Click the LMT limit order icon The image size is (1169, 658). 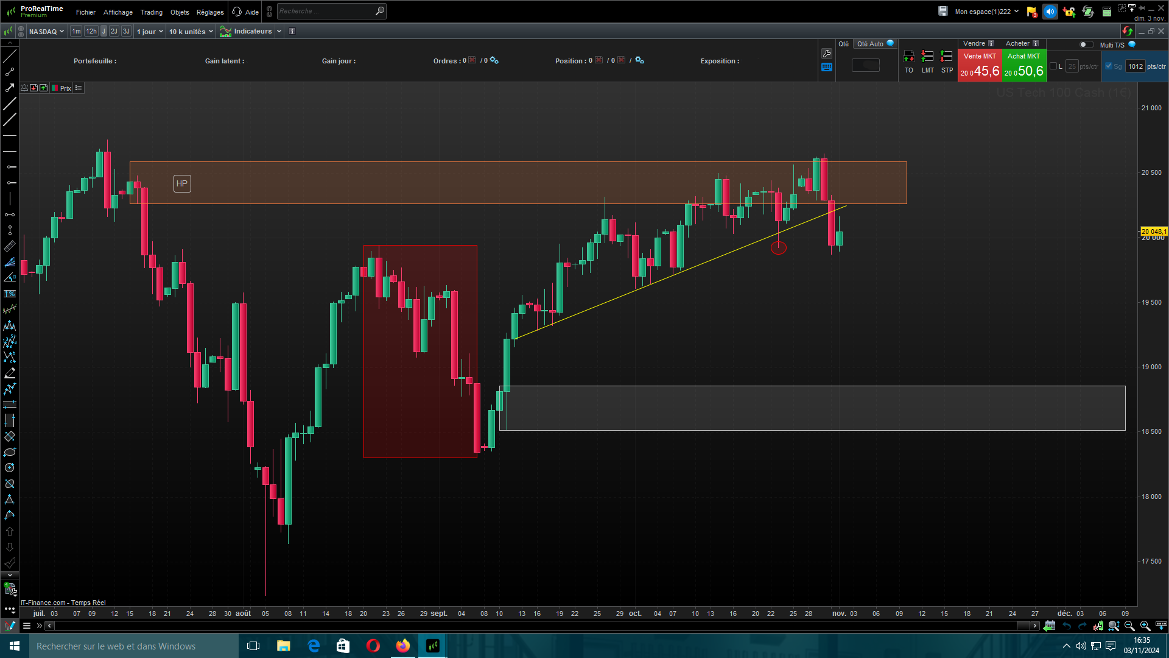(x=927, y=57)
